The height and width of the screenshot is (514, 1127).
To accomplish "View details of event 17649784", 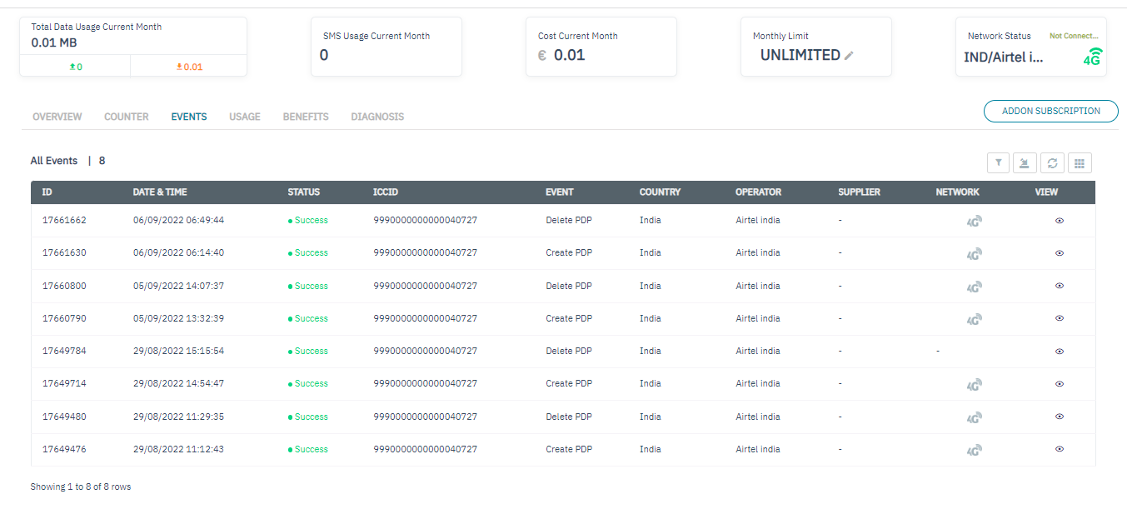I will coord(1060,352).
